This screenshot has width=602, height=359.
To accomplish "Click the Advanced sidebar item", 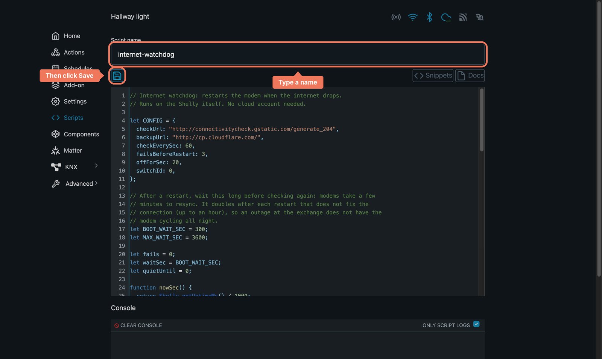I will (73, 183).
